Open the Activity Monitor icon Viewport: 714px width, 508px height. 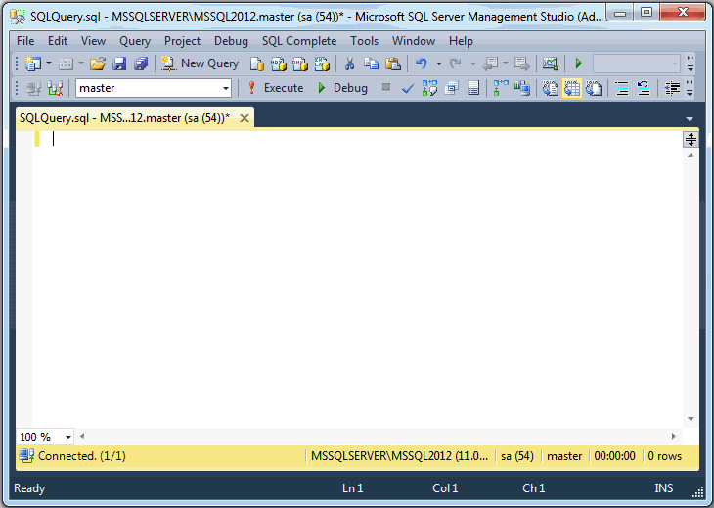click(551, 63)
